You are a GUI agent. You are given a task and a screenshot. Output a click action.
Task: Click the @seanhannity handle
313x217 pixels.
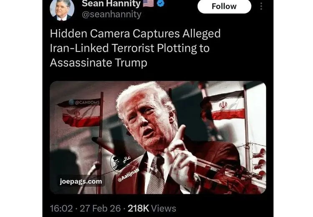111,14
